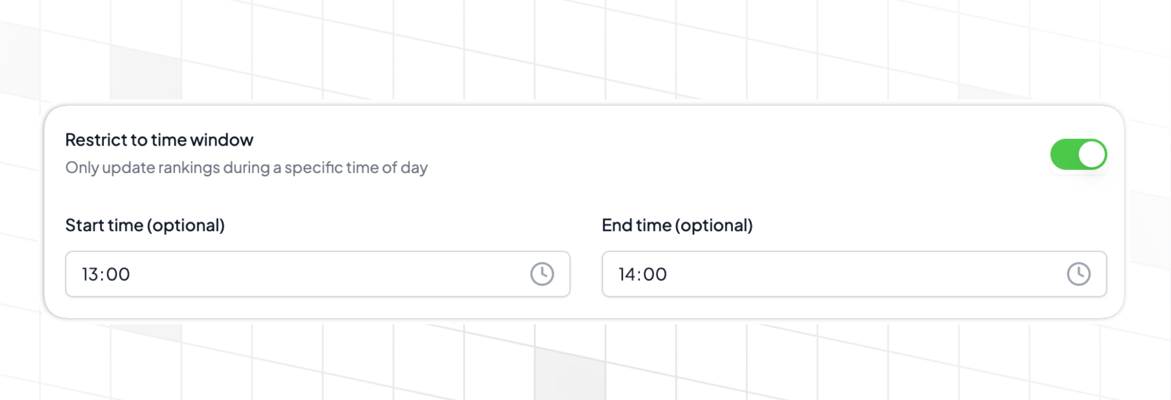This screenshot has width=1171, height=400.
Task: Click the green track of the time window switch
Action: 1064,154
